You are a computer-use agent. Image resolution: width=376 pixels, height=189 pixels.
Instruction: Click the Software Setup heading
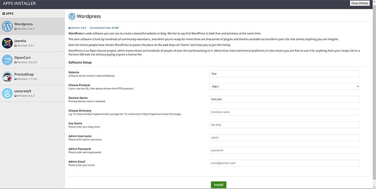(80, 62)
